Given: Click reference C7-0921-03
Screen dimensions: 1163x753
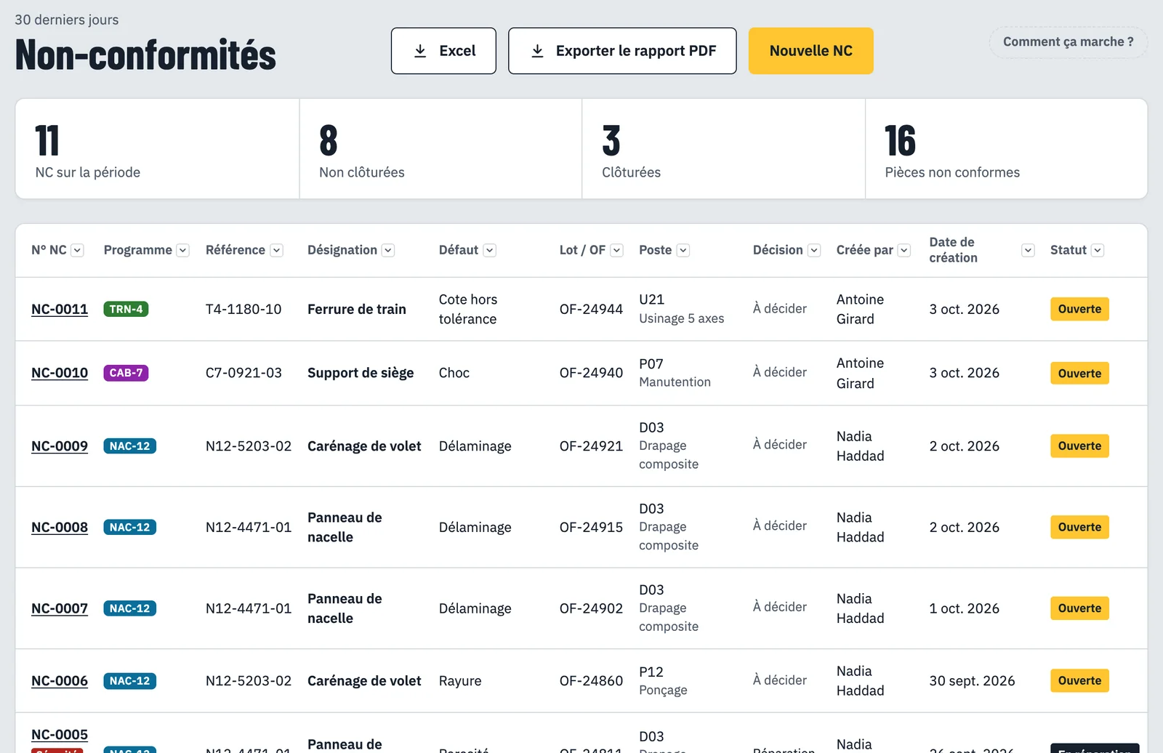Looking at the screenshot, I should pyautogui.click(x=244, y=373).
